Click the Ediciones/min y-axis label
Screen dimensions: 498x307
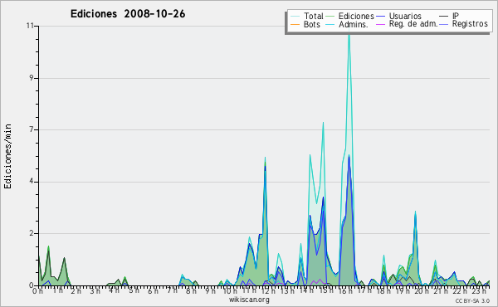click(7, 156)
